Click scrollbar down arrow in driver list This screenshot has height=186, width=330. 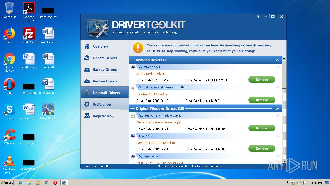(x=284, y=161)
